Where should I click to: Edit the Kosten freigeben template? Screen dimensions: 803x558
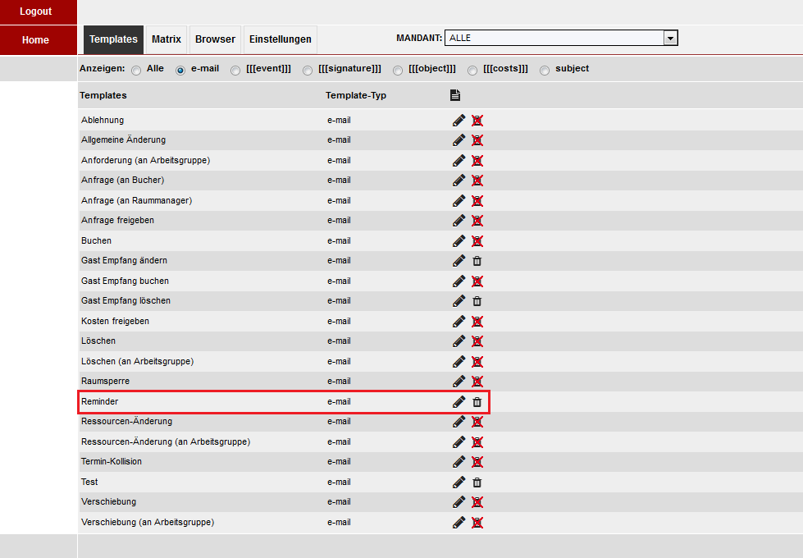point(459,322)
